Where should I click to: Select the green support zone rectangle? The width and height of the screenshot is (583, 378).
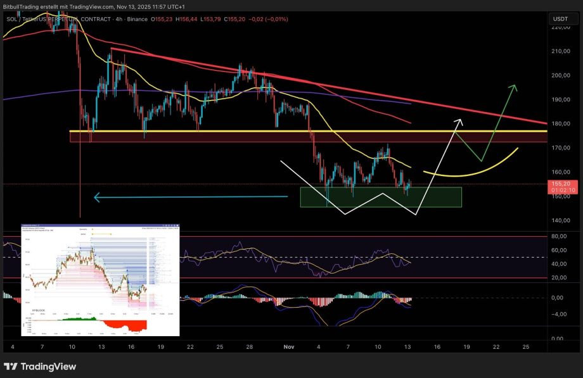(x=380, y=197)
